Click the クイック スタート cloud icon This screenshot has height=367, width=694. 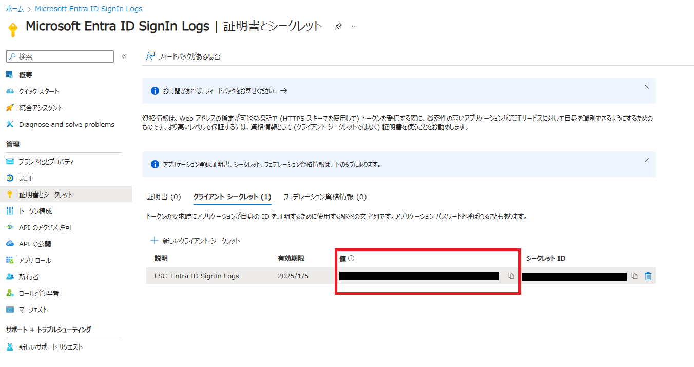(10, 91)
